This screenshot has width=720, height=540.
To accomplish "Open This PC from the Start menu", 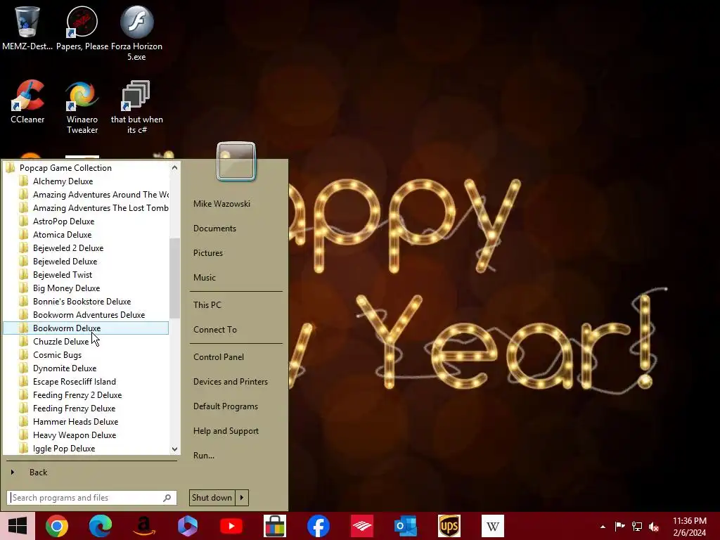I will [207, 305].
